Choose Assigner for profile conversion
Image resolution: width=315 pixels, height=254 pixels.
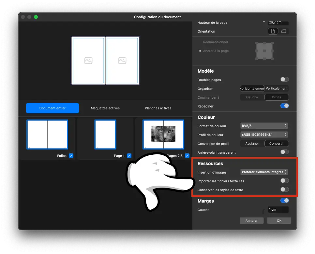tap(252, 144)
